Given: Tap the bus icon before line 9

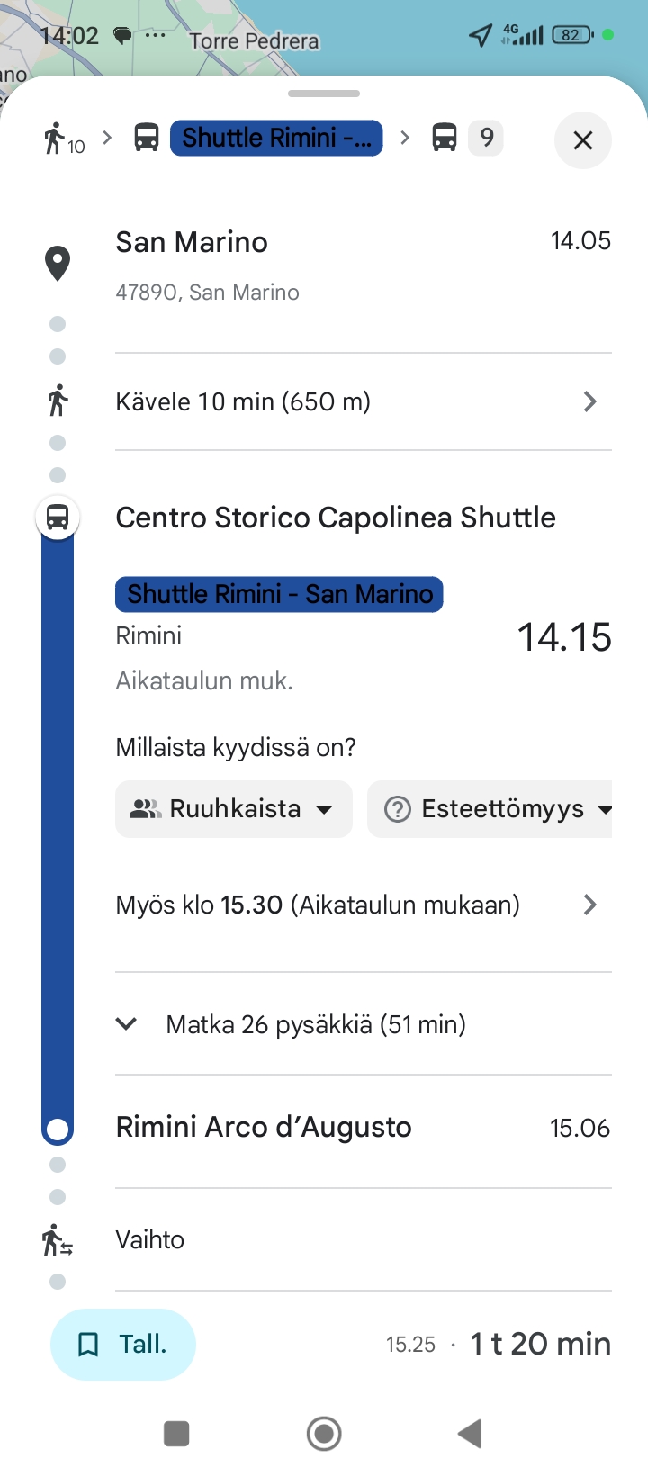Looking at the screenshot, I should [445, 138].
